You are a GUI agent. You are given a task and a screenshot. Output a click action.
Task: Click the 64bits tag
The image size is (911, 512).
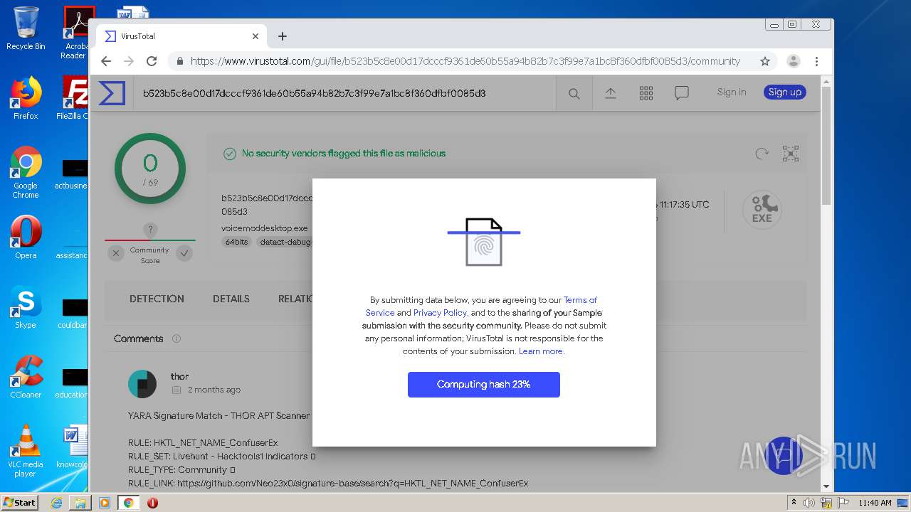coord(236,242)
